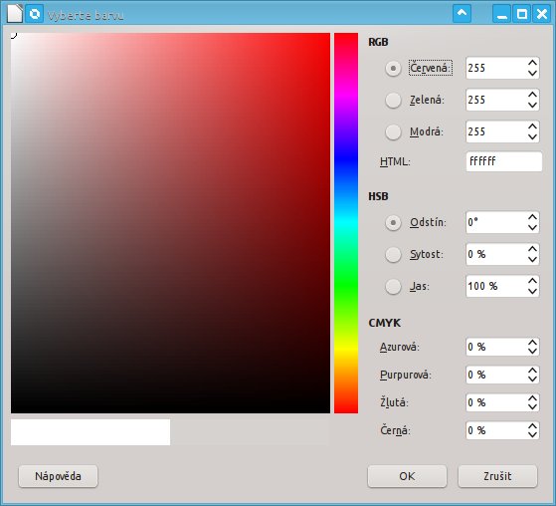
Task: Select the Odstín radio button
Action: pos(393,223)
